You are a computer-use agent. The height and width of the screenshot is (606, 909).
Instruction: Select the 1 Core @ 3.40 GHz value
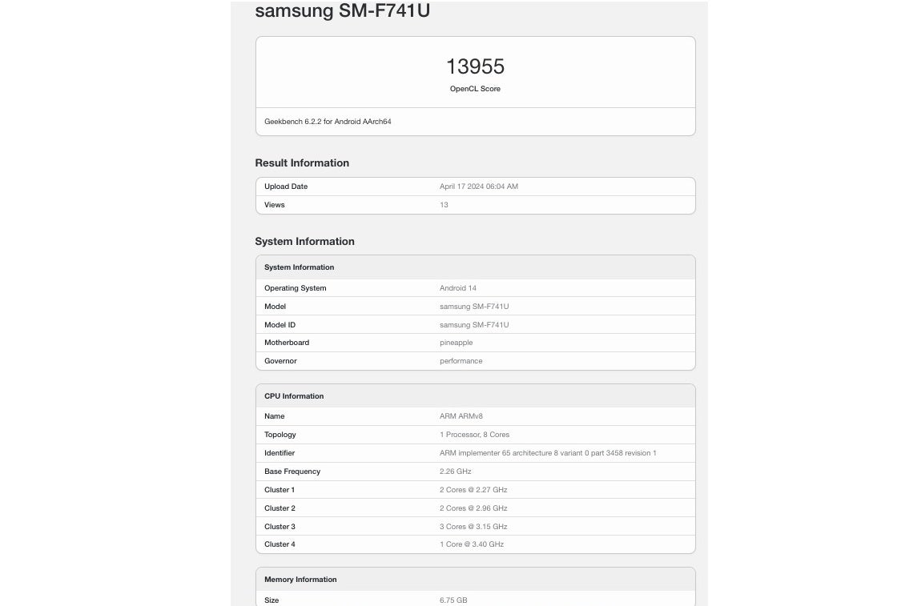[x=471, y=544]
